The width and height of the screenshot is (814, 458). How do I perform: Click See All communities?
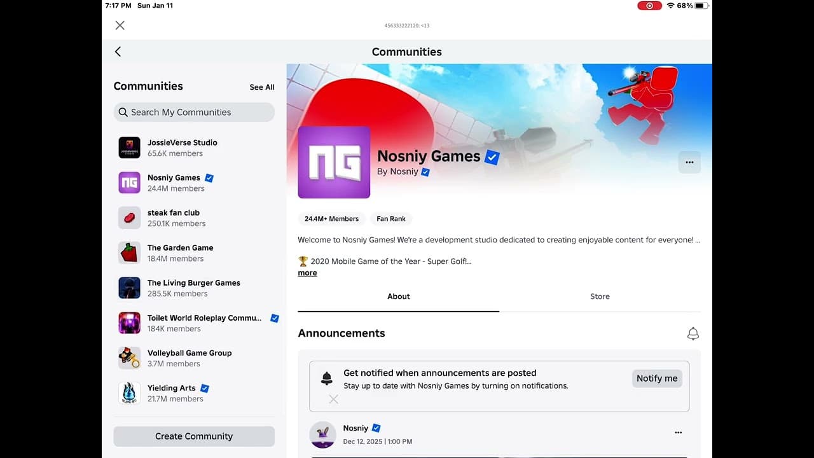pos(262,87)
